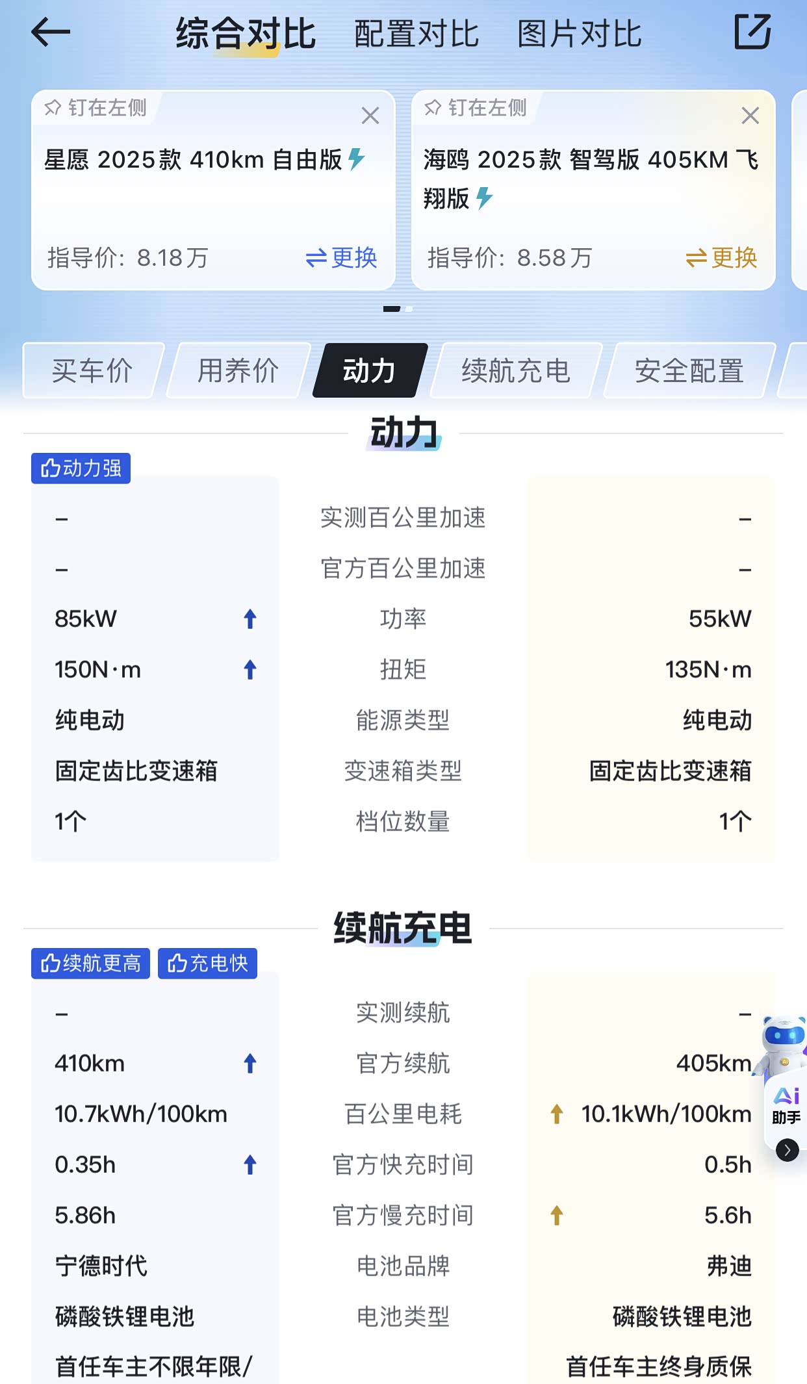807x1384 pixels.
Task: Select the 用养价 category tab
Action: (238, 371)
